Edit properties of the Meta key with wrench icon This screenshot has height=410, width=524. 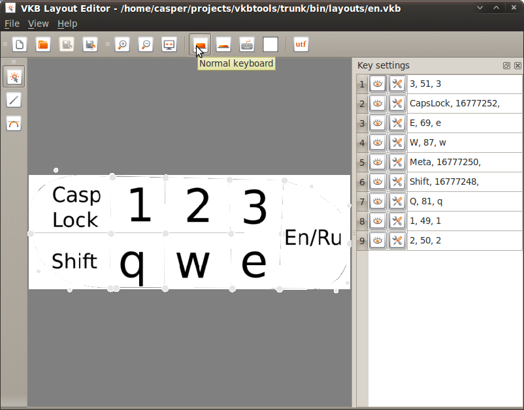coord(397,162)
